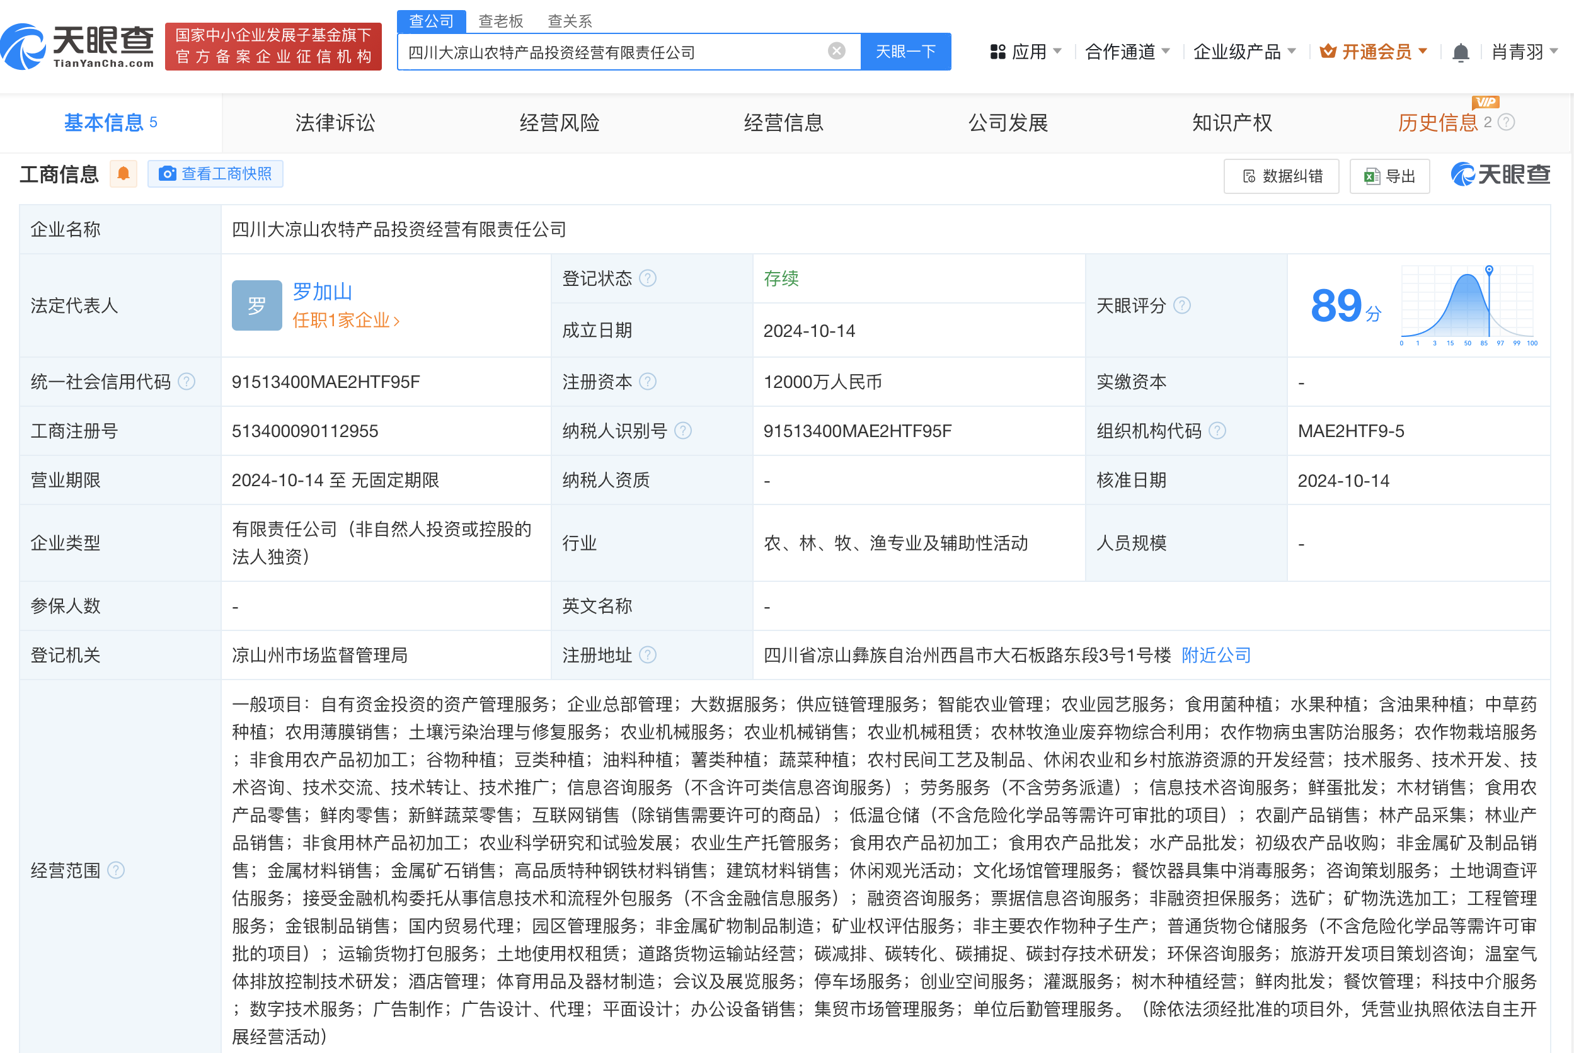Open the 合作通道 dropdown

click(1126, 51)
